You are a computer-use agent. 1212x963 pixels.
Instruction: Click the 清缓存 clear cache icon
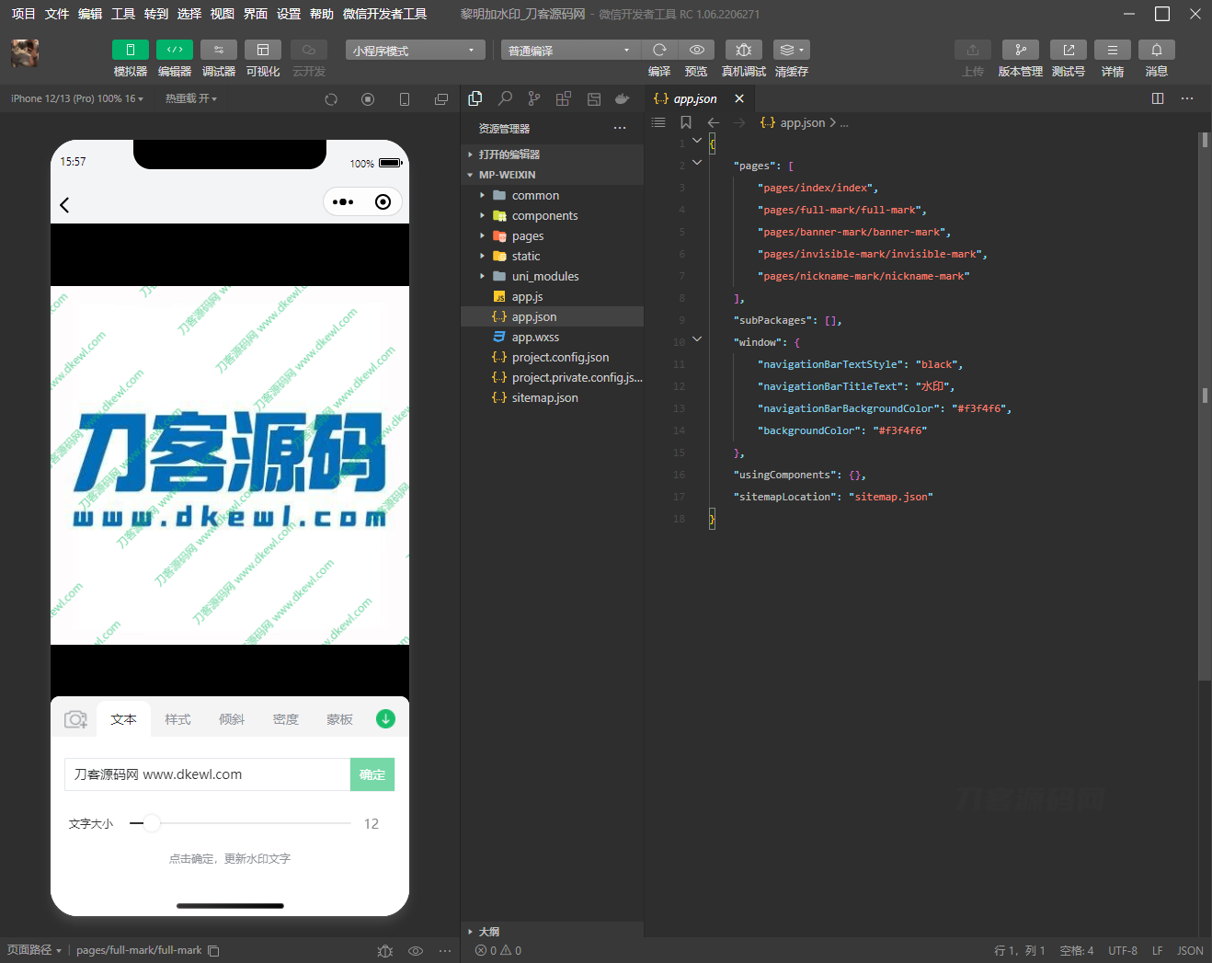coord(788,50)
